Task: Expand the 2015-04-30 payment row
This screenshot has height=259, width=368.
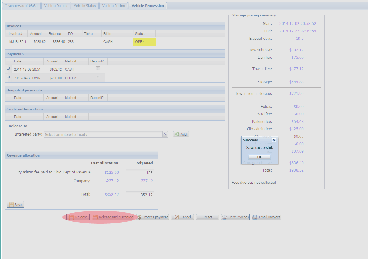Action: 8,77
